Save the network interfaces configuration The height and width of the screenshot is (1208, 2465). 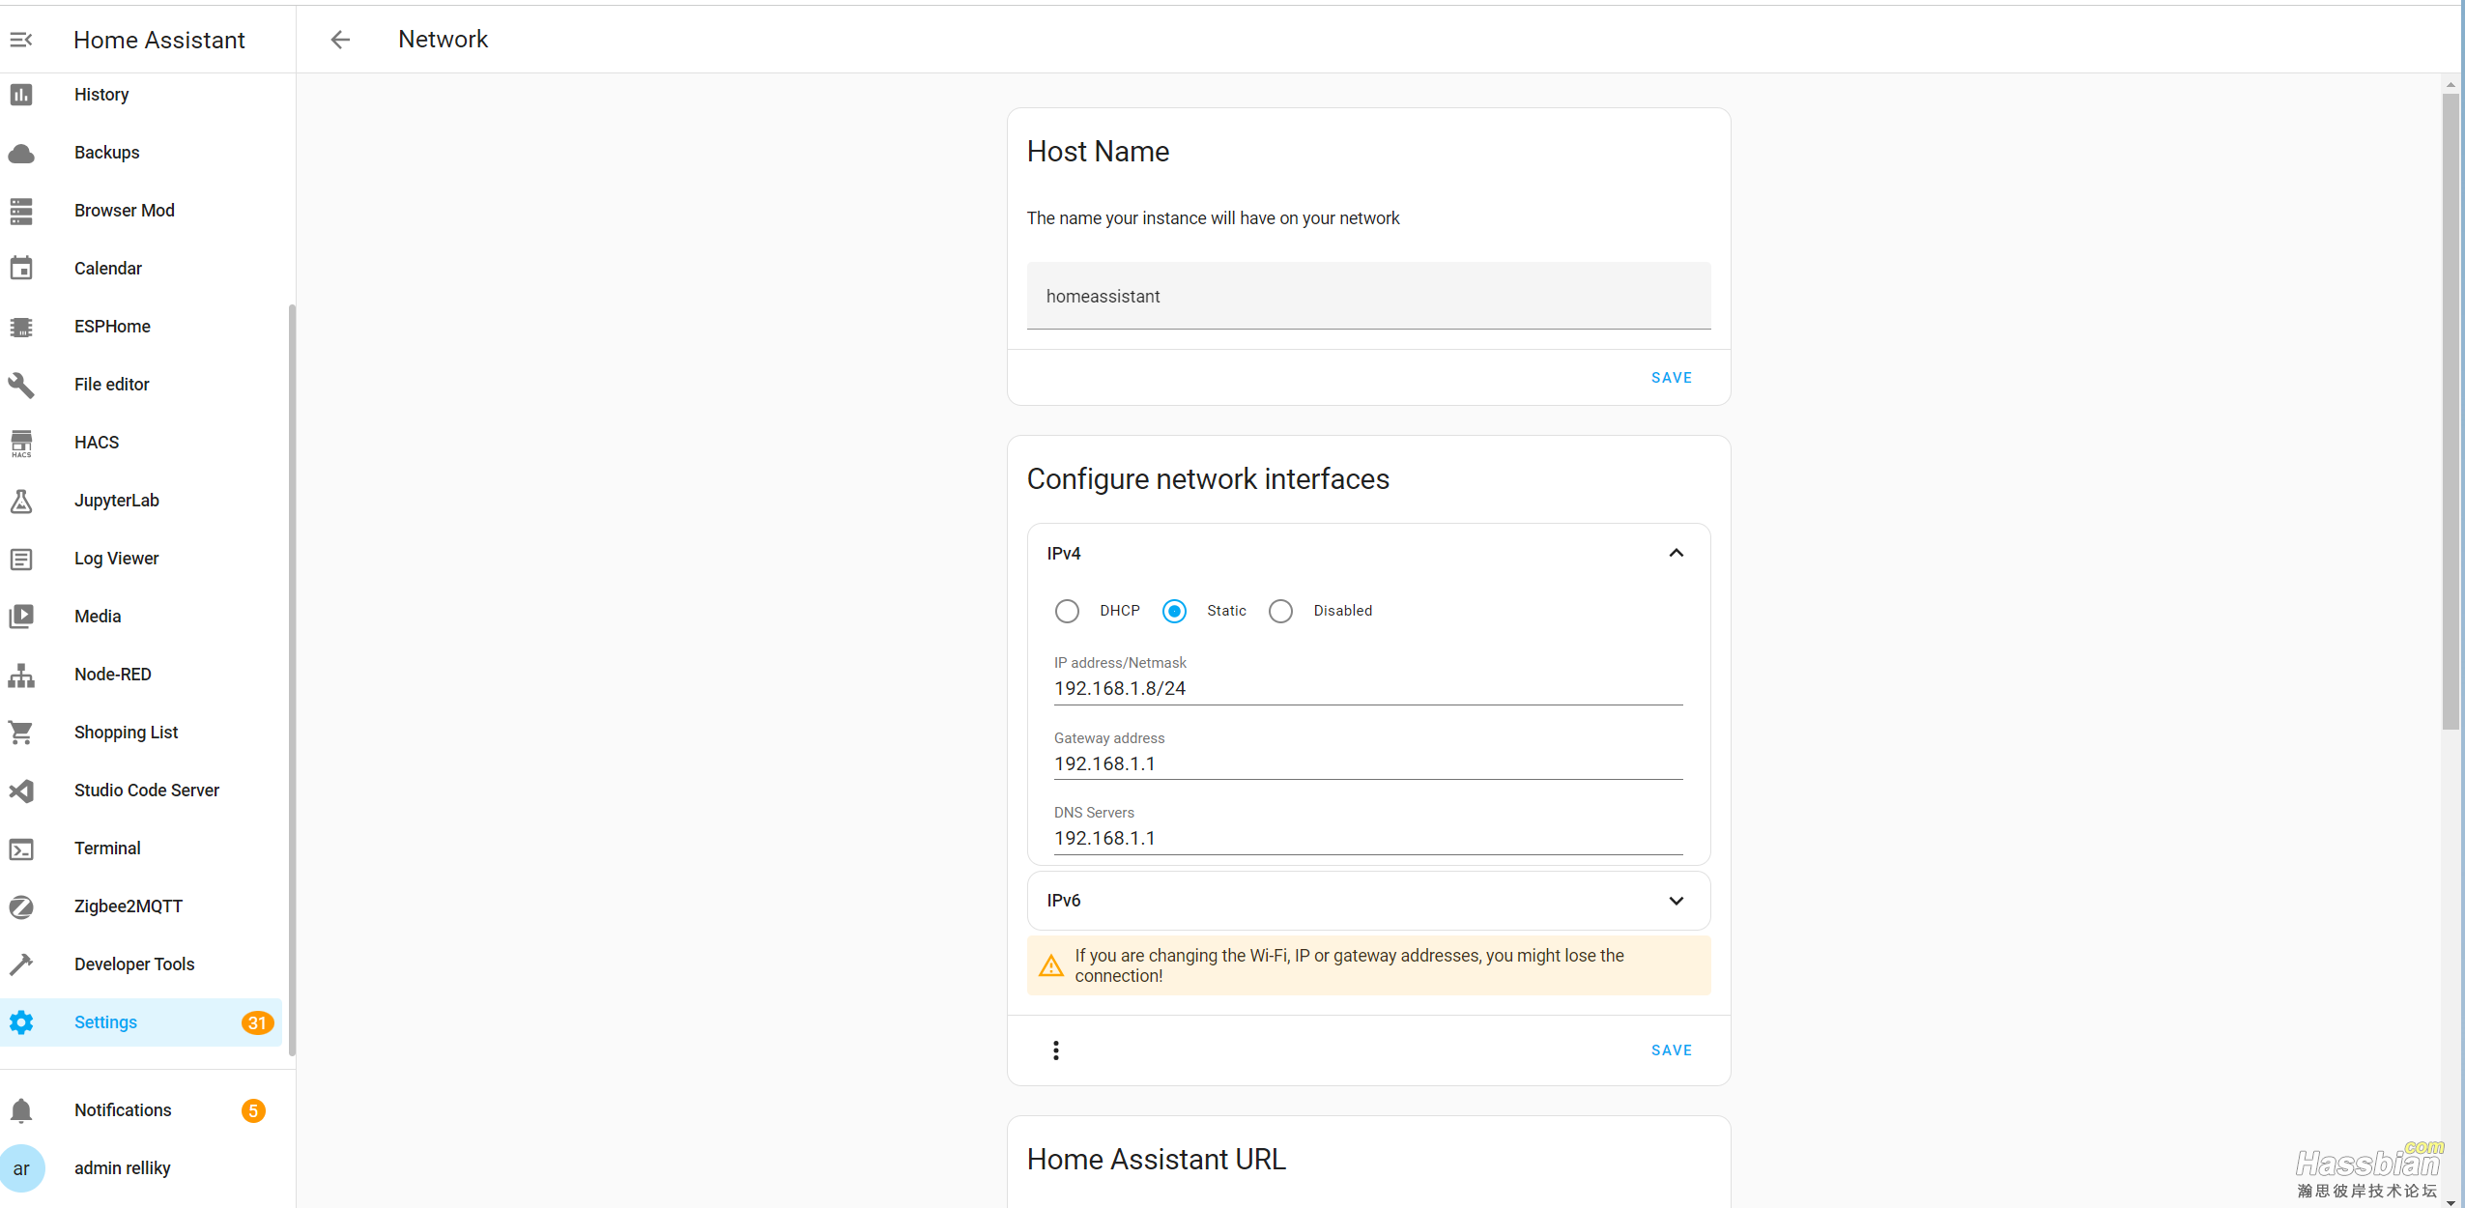(1671, 1050)
